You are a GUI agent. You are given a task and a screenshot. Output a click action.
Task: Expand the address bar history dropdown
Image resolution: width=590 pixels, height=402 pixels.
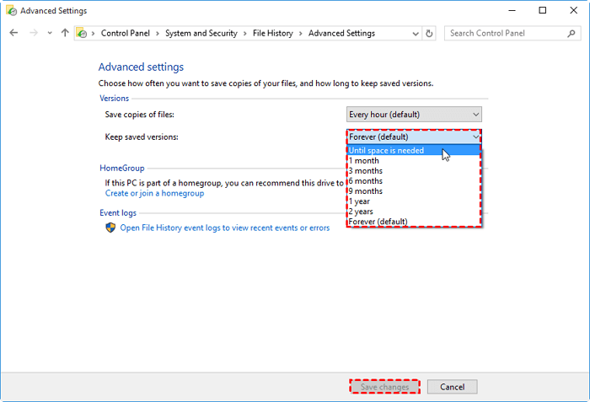(414, 33)
